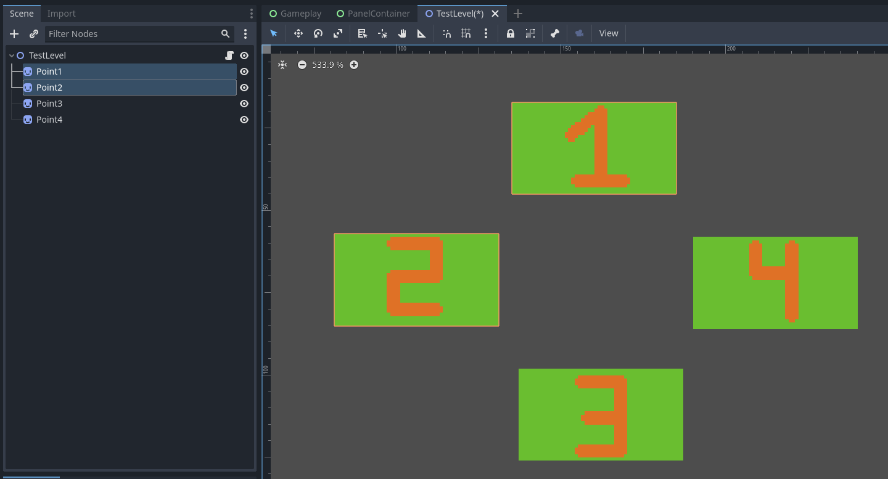Activate the Ruler Mode tool
Screen dimensions: 888x479
click(422, 33)
